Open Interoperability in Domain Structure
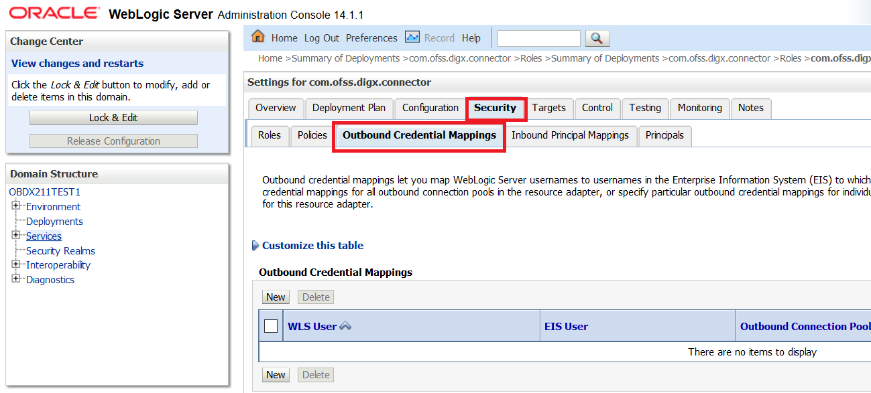This screenshot has width=871, height=393. click(x=58, y=265)
